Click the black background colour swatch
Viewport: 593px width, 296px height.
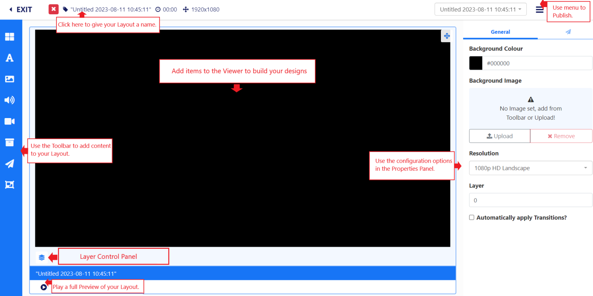(476, 63)
